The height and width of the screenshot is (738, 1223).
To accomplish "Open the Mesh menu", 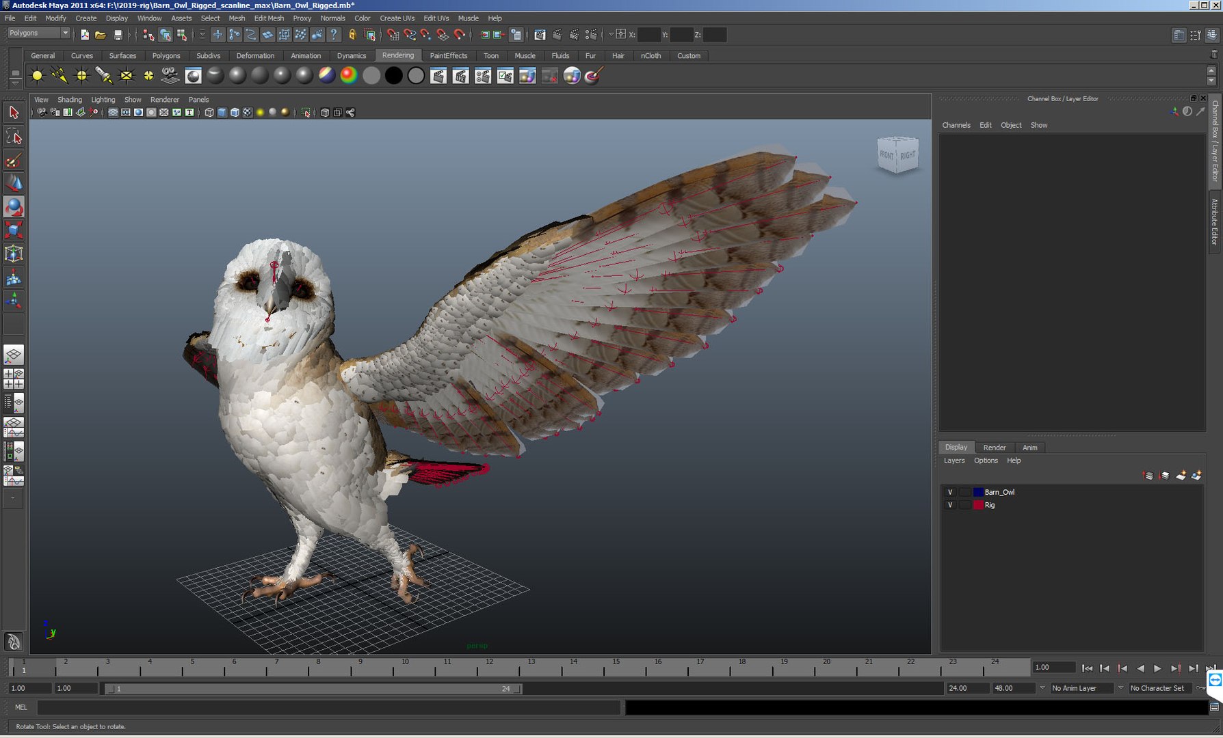I will pyautogui.click(x=237, y=18).
